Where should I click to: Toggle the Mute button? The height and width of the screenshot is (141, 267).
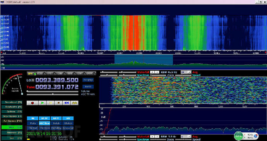coord(33,123)
